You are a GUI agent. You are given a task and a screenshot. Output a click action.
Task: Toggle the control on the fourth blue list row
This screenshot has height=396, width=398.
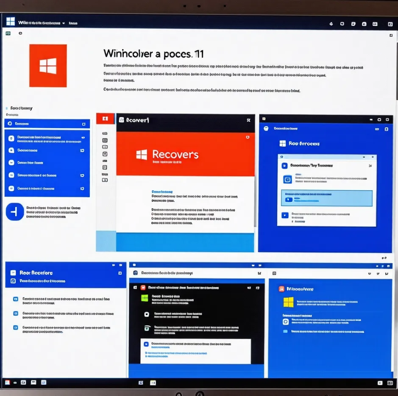click(82, 175)
